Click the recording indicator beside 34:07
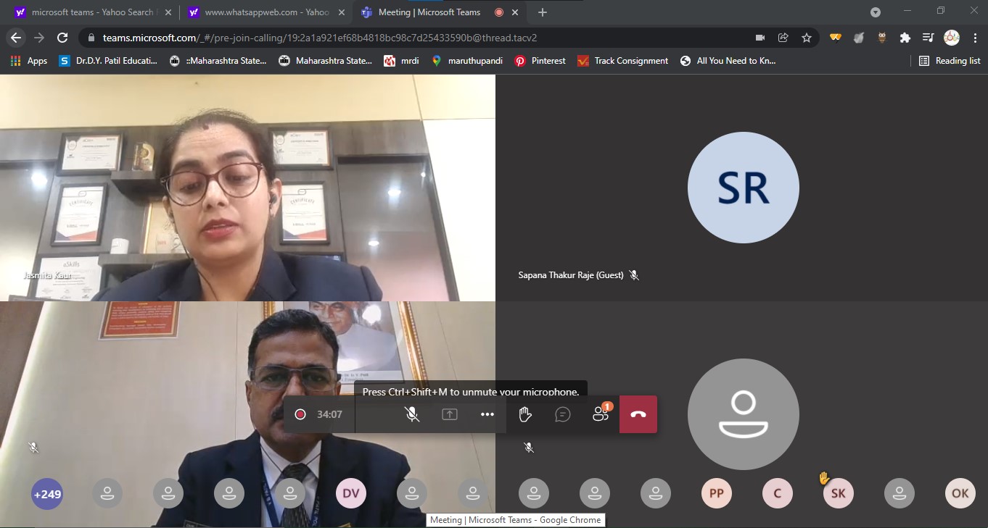Image resolution: width=988 pixels, height=528 pixels. tap(300, 414)
